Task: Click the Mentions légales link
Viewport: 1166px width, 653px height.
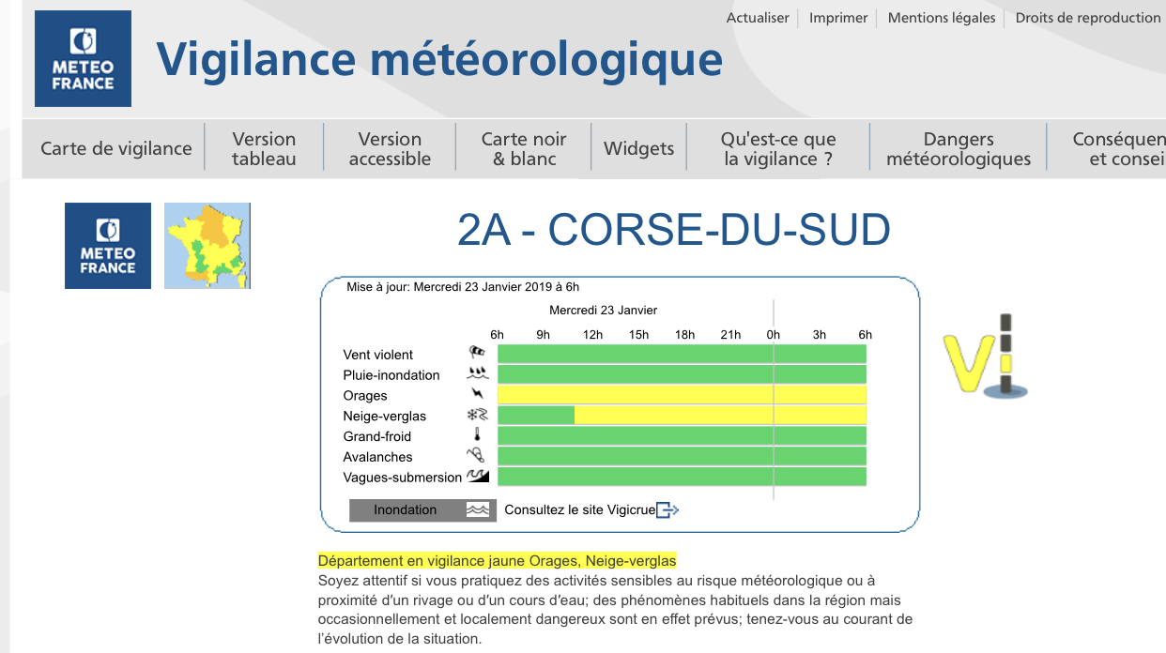Action: point(942,18)
